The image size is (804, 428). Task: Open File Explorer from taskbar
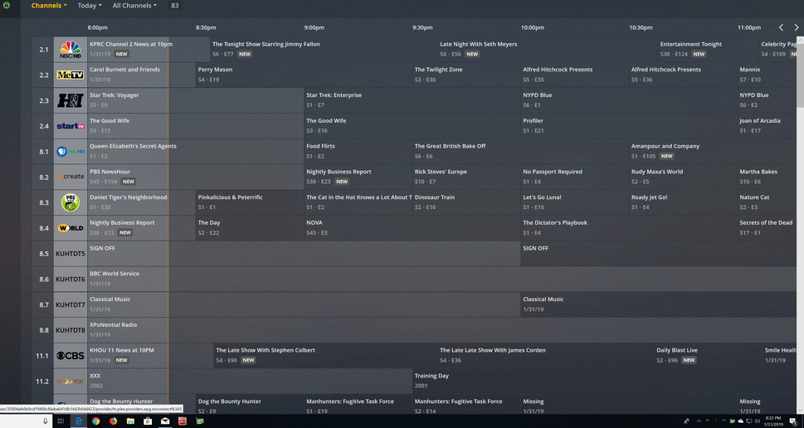[130, 421]
